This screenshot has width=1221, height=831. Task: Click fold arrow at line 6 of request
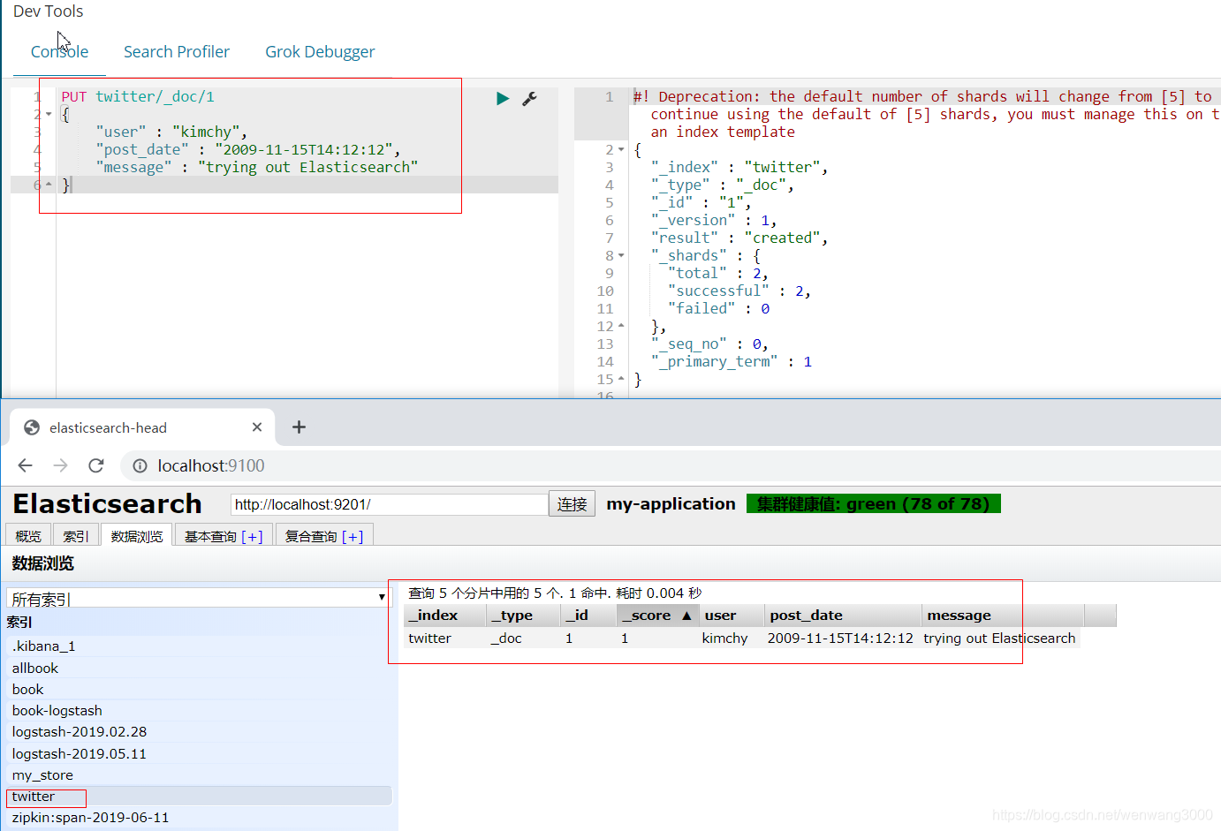tap(49, 185)
